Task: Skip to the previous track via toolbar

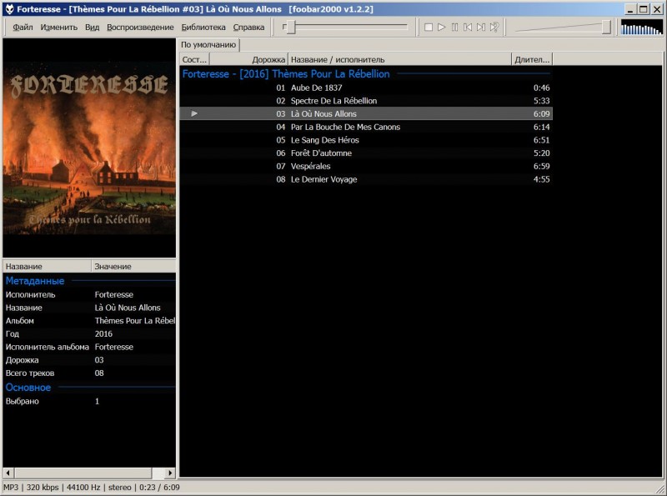Action: (468, 28)
